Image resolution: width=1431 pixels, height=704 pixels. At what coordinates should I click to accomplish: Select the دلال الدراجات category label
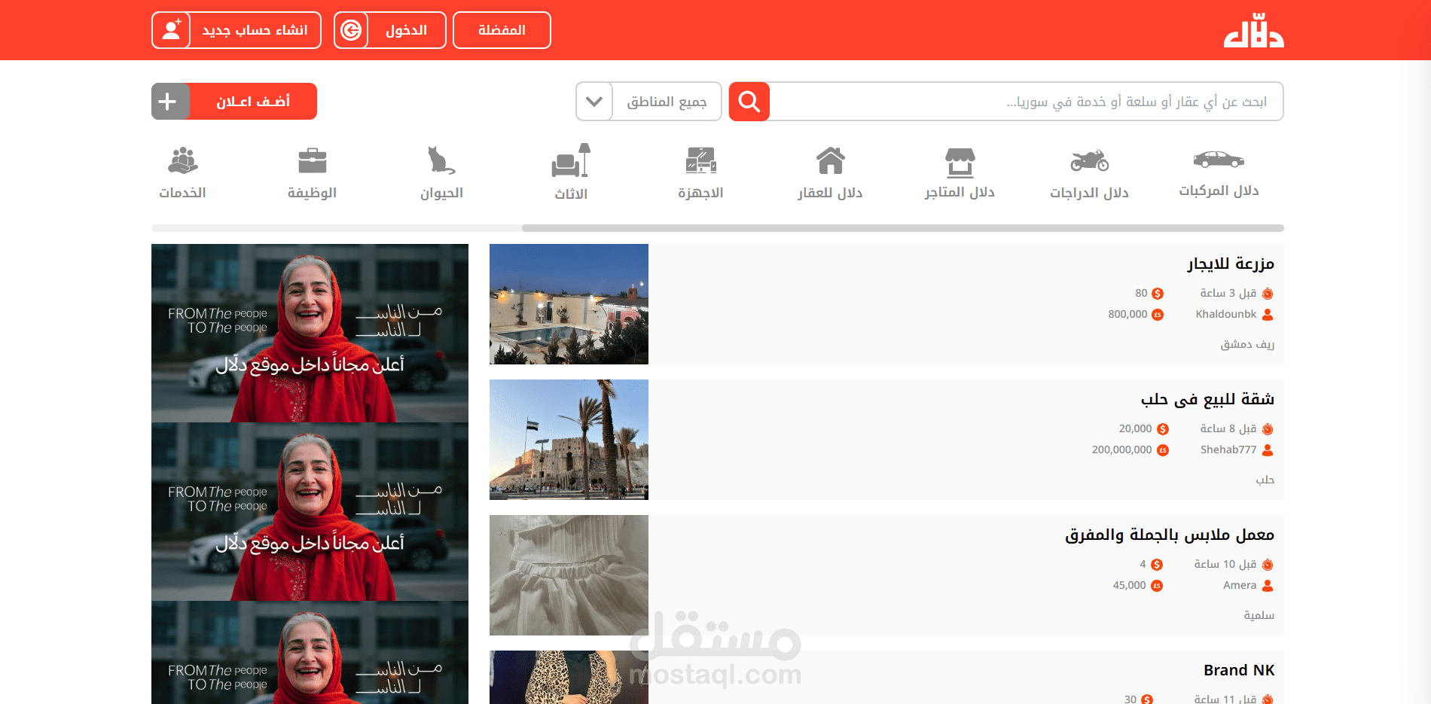coord(1089,193)
